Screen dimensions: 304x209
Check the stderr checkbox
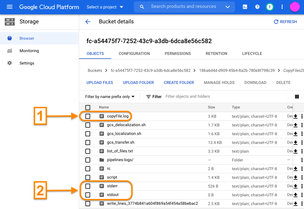(x=88, y=186)
